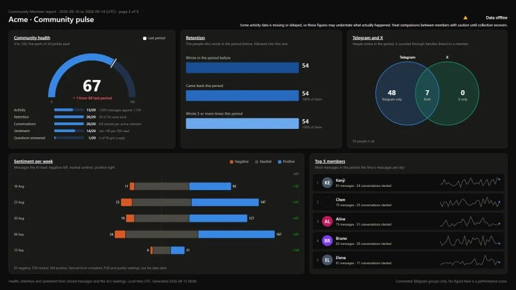
Task: Click the "48 Telegram only" Venn region
Action: click(x=392, y=95)
